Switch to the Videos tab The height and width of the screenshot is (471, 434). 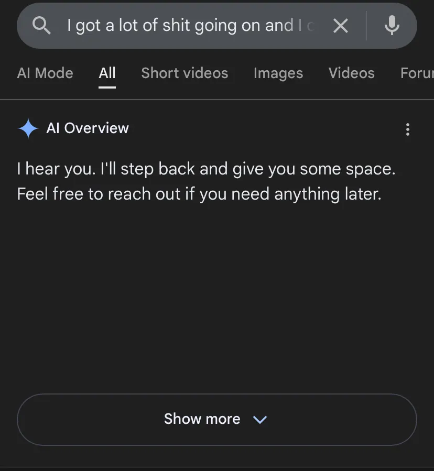(x=351, y=73)
